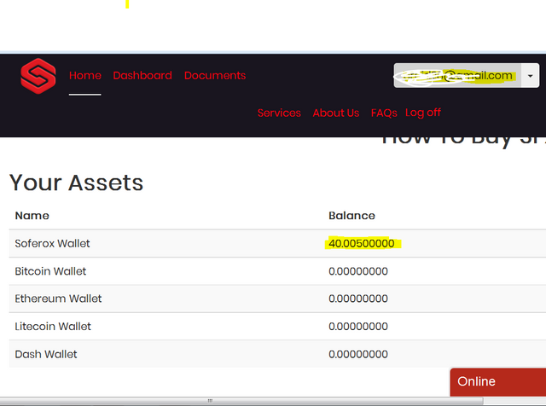
Task: Click the red Soferox logo
Action: point(38,76)
